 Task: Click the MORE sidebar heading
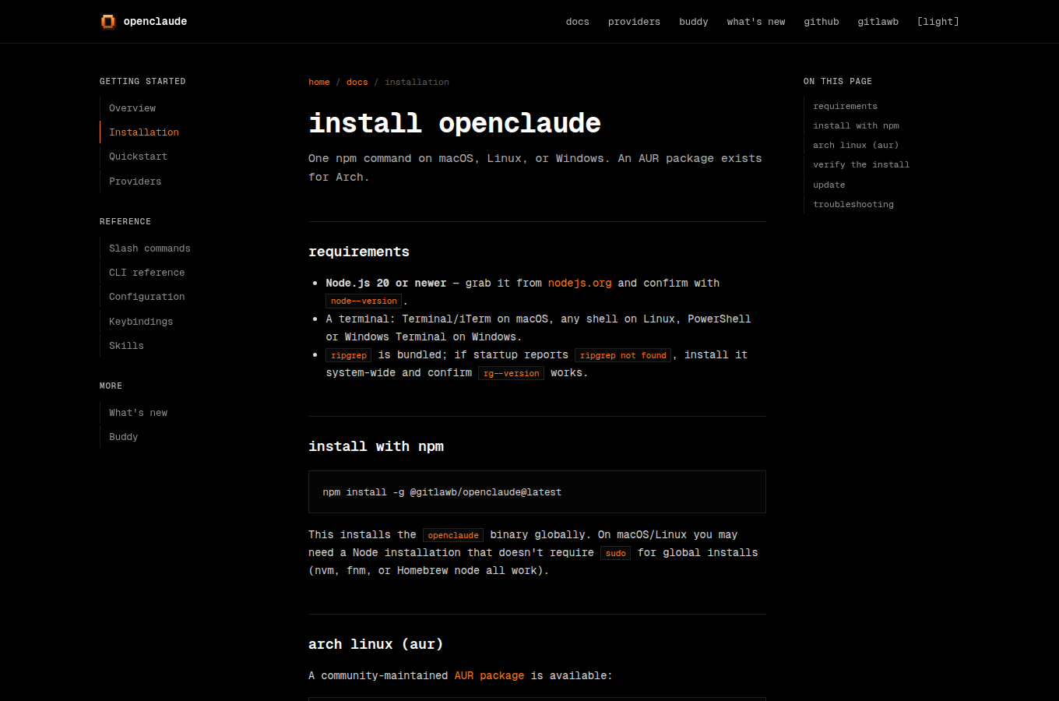(111, 386)
